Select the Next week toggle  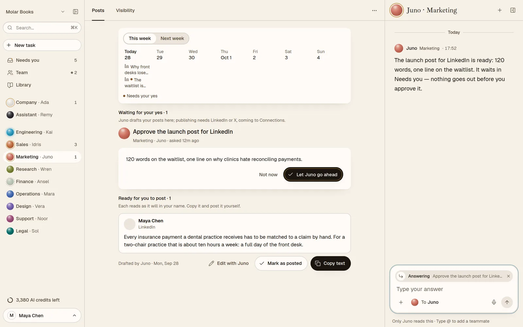172,38
